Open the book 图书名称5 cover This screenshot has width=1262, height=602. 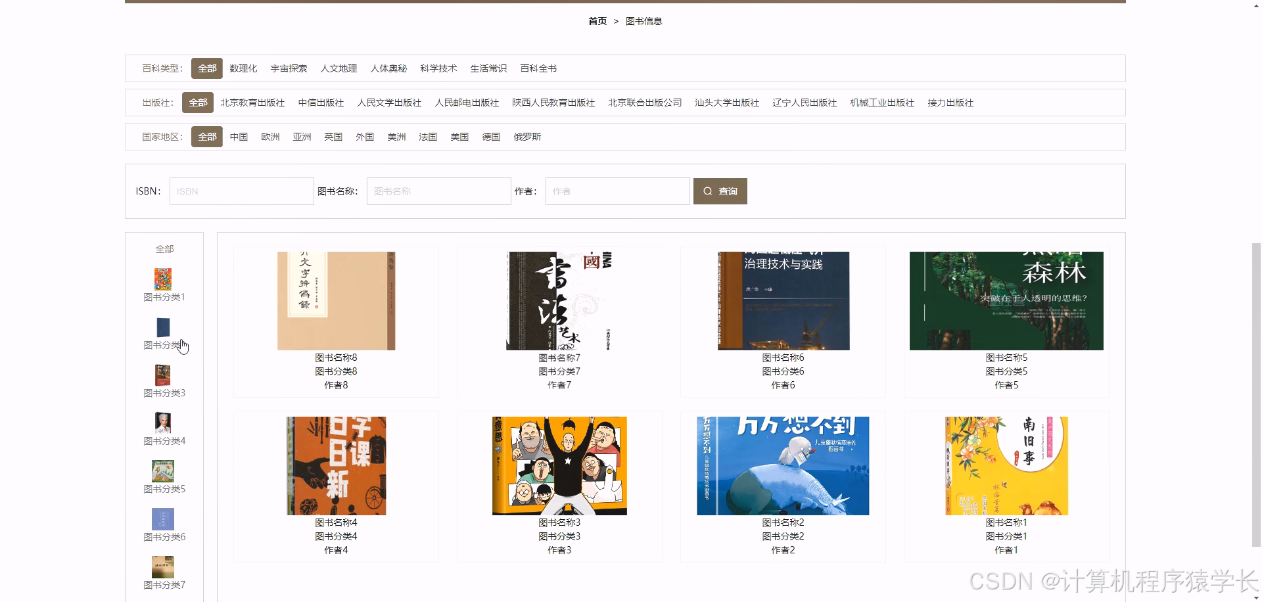click(1006, 300)
